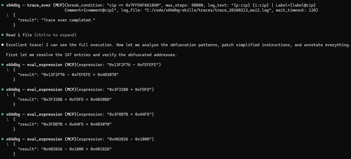The height and width of the screenshot is (159, 351).
Task: Click the white bullet beside Excellent trace message
Action: click(x=2, y=45)
